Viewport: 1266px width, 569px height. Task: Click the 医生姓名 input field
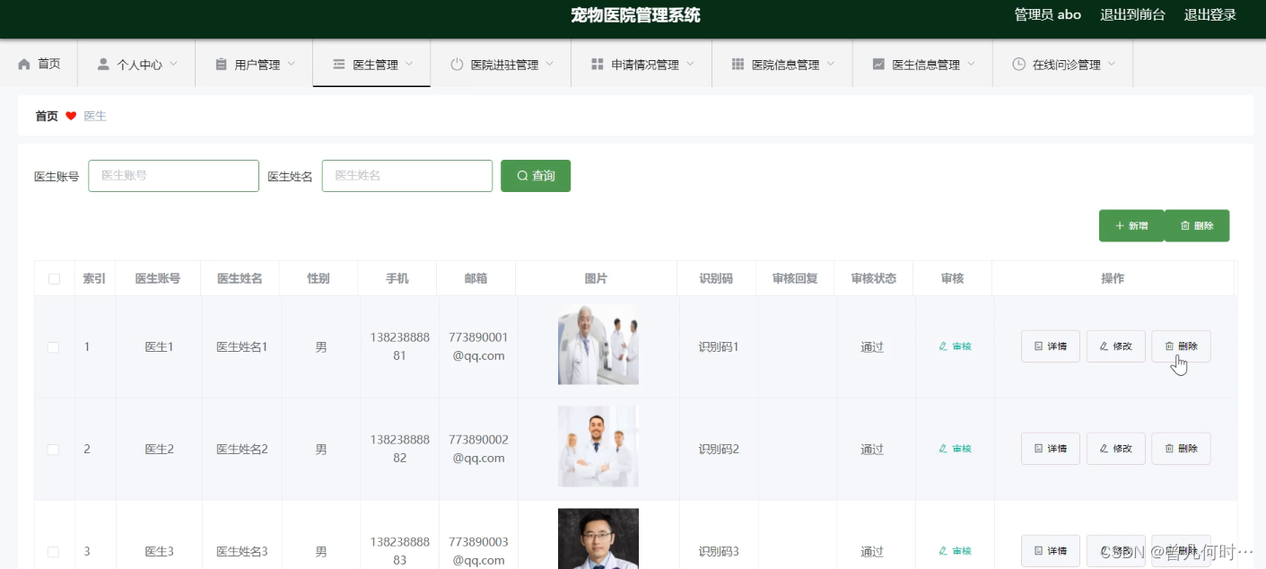pos(407,176)
